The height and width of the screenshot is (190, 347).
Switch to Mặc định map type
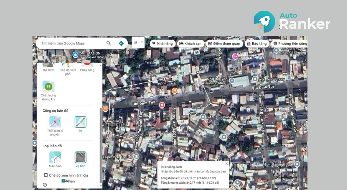click(x=55, y=158)
